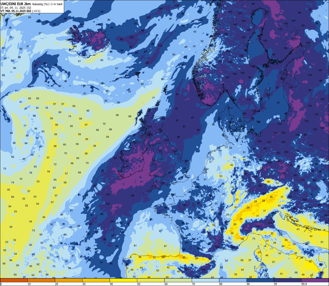Click the '61' humidity value on the map

click(x=322, y=242)
